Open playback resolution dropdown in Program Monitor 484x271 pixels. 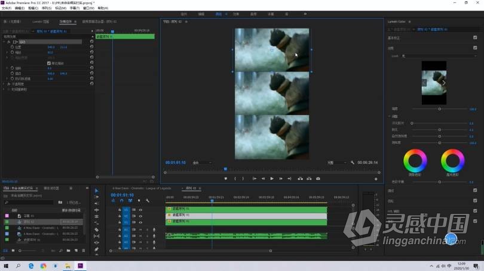tap(337, 163)
